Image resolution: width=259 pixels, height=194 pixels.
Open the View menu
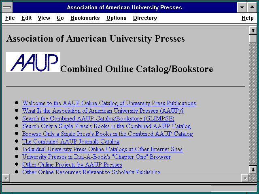tap(44, 18)
